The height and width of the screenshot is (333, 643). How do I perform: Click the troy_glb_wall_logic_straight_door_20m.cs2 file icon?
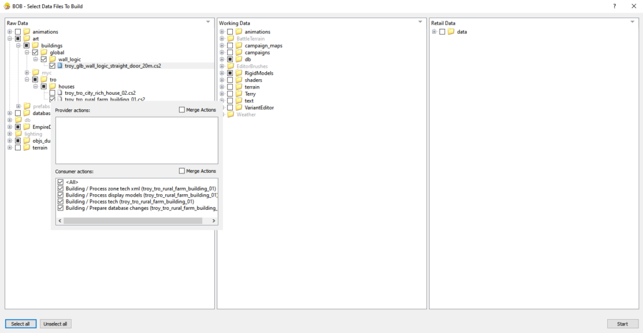click(60, 66)
